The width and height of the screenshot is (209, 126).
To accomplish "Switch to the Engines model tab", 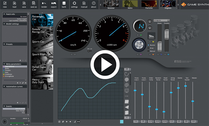I will pos(168,5).
